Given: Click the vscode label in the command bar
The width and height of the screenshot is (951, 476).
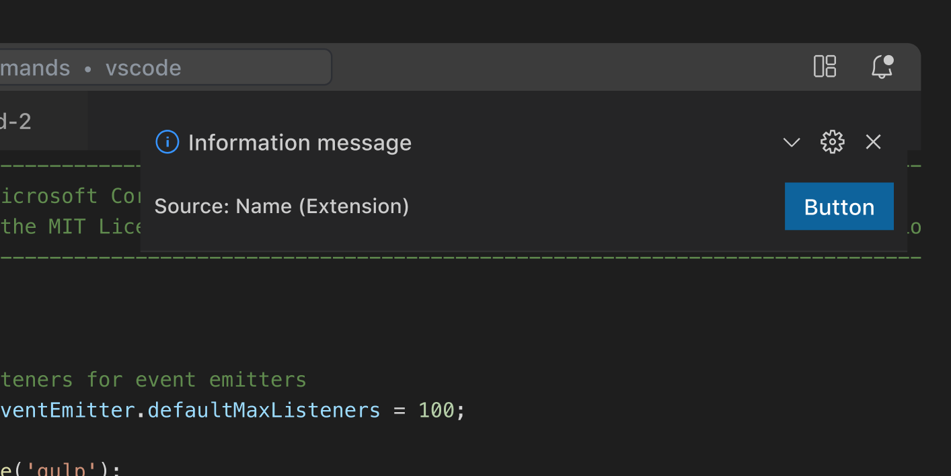Looking at the screenshot, I should click(x=143, y=67).
